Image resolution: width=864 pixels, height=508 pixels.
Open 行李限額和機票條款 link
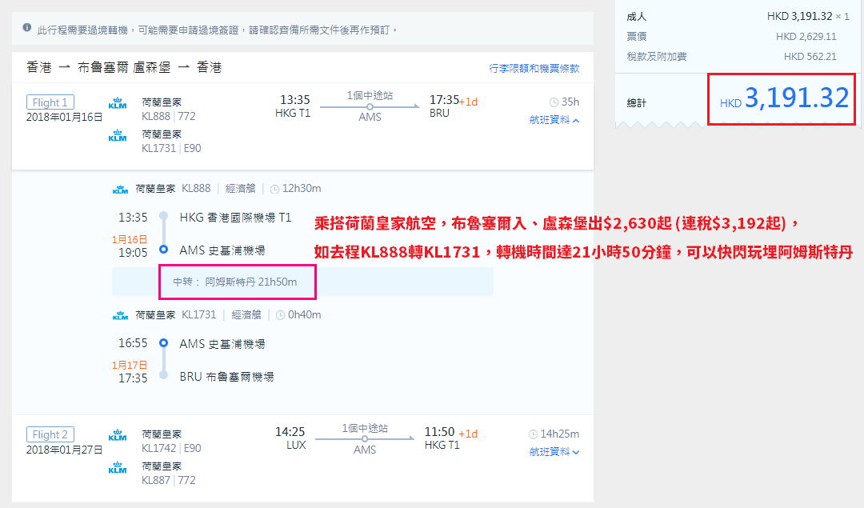coord(534,68)
